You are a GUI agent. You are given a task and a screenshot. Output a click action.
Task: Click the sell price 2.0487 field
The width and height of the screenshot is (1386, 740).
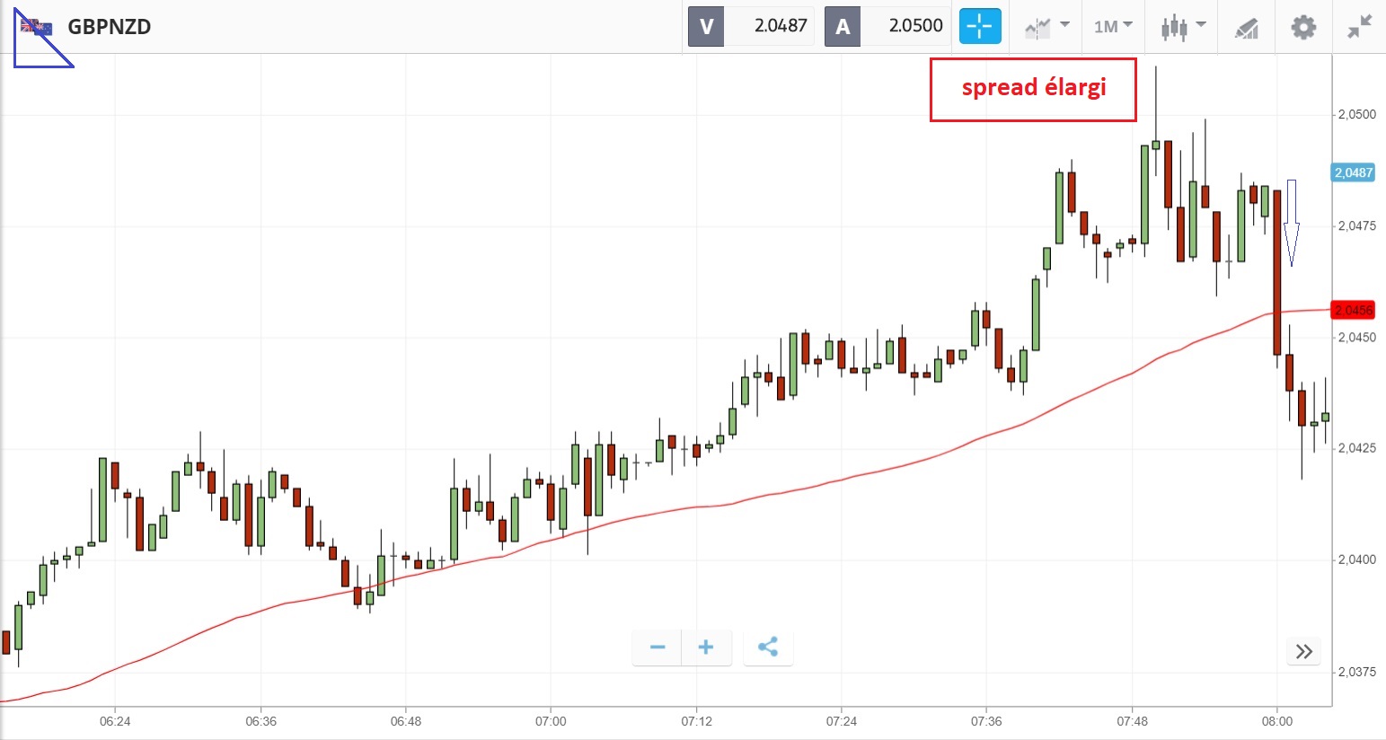[770, 27]
